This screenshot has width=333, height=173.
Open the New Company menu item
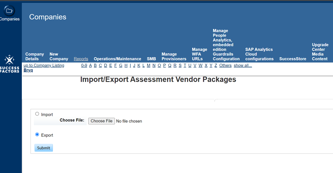[59, 56]
